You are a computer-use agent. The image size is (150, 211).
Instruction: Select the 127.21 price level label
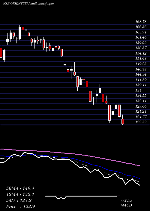point(141,111)
